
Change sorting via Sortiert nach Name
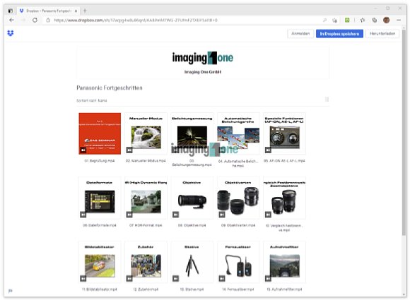click(x=91, y=100)
